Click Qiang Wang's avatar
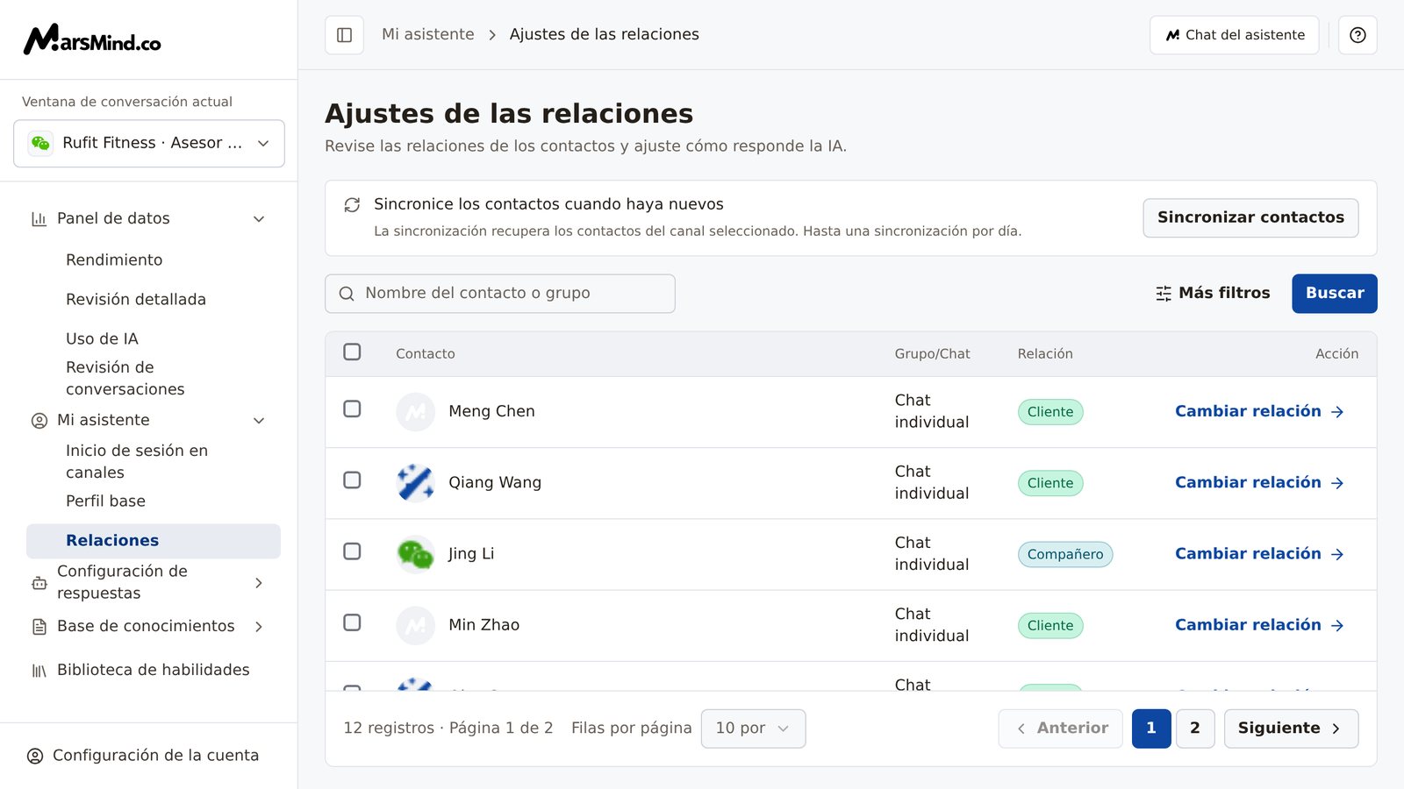Image resolution: width=1404 pixels, height=789 pixels. (x=415, y=483)
